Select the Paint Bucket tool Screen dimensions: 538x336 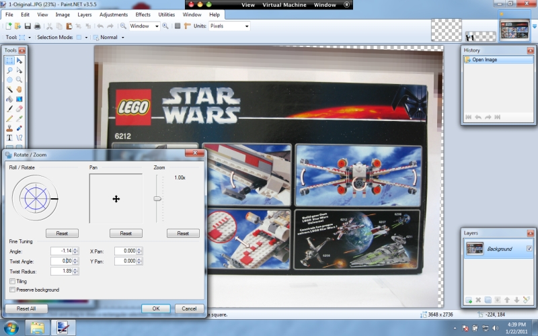[x=9, y=99]
